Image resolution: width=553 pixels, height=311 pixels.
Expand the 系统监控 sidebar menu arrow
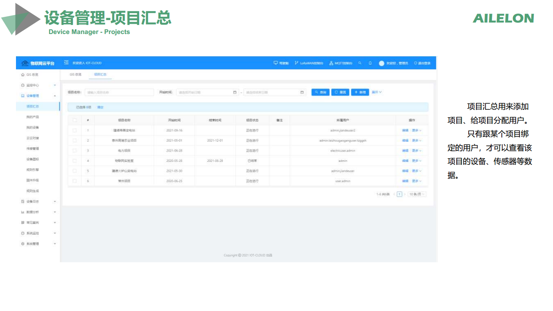tap(55, 233)
